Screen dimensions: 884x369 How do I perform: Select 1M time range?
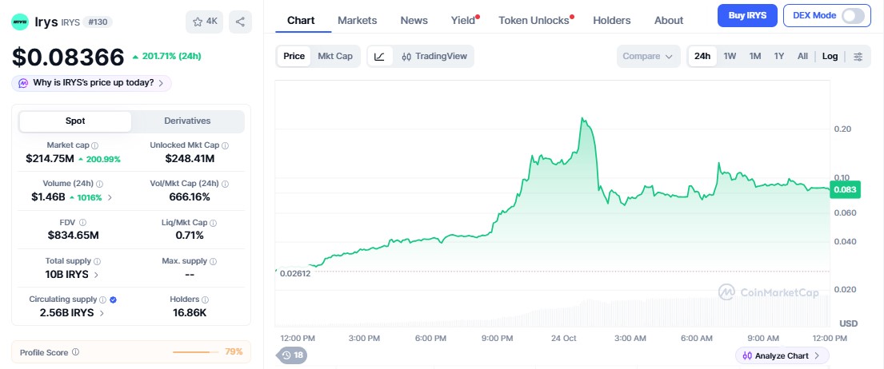755,56
